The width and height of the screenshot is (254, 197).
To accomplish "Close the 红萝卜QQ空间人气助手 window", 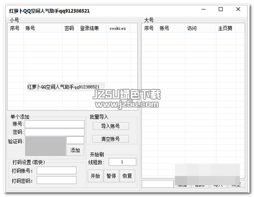I will [238, 9].
